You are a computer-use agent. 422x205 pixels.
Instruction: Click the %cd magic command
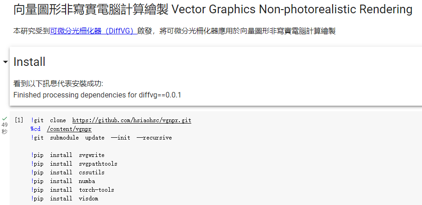(x=35, y=129)
